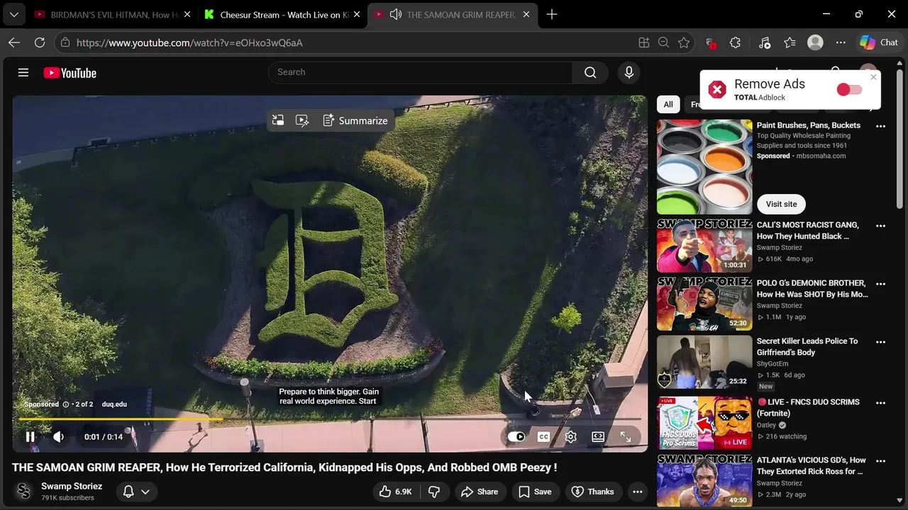This screenshot has height=510, width=908.
Task: Toggle the autoplay switch in the player
Action: click(x=516, y=436)
